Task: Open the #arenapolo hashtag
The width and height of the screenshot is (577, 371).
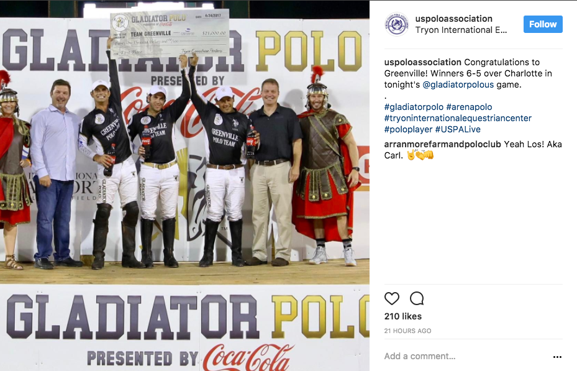Action: (469, 107)
